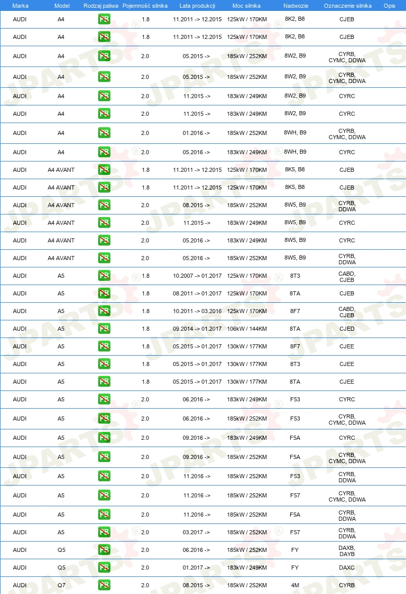Click the Nadwozie column header
The image size is (406, 594).
[x=296, y=6]
